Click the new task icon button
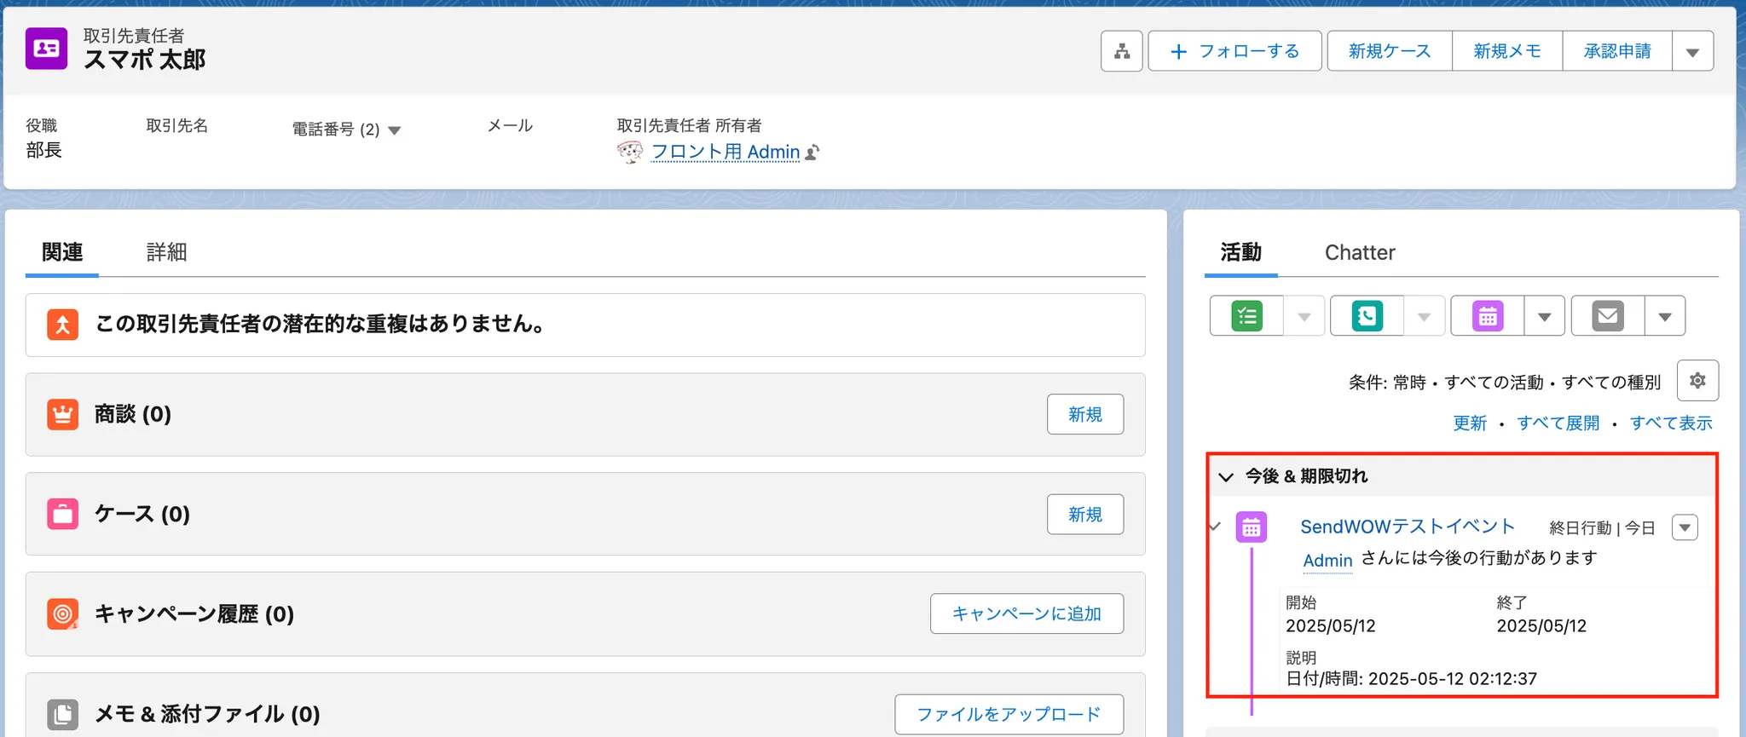Screen dimensions: 1746x737 pos(1246,316)
